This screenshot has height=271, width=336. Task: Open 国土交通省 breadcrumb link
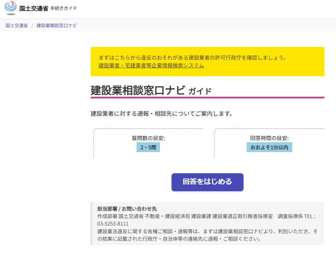(x=17, y=25)
